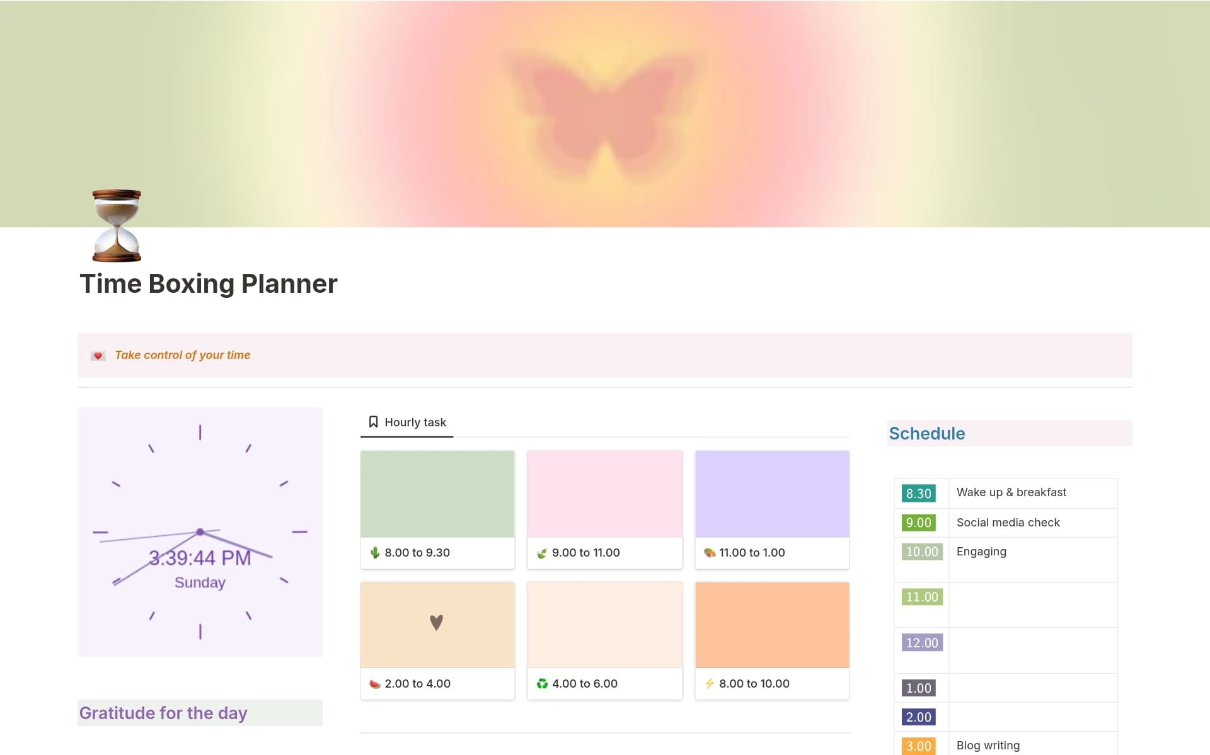1210x755 pixels.
Task: Click the lightning emoji on 8.00 to 10.00 card
Action: 709,683
